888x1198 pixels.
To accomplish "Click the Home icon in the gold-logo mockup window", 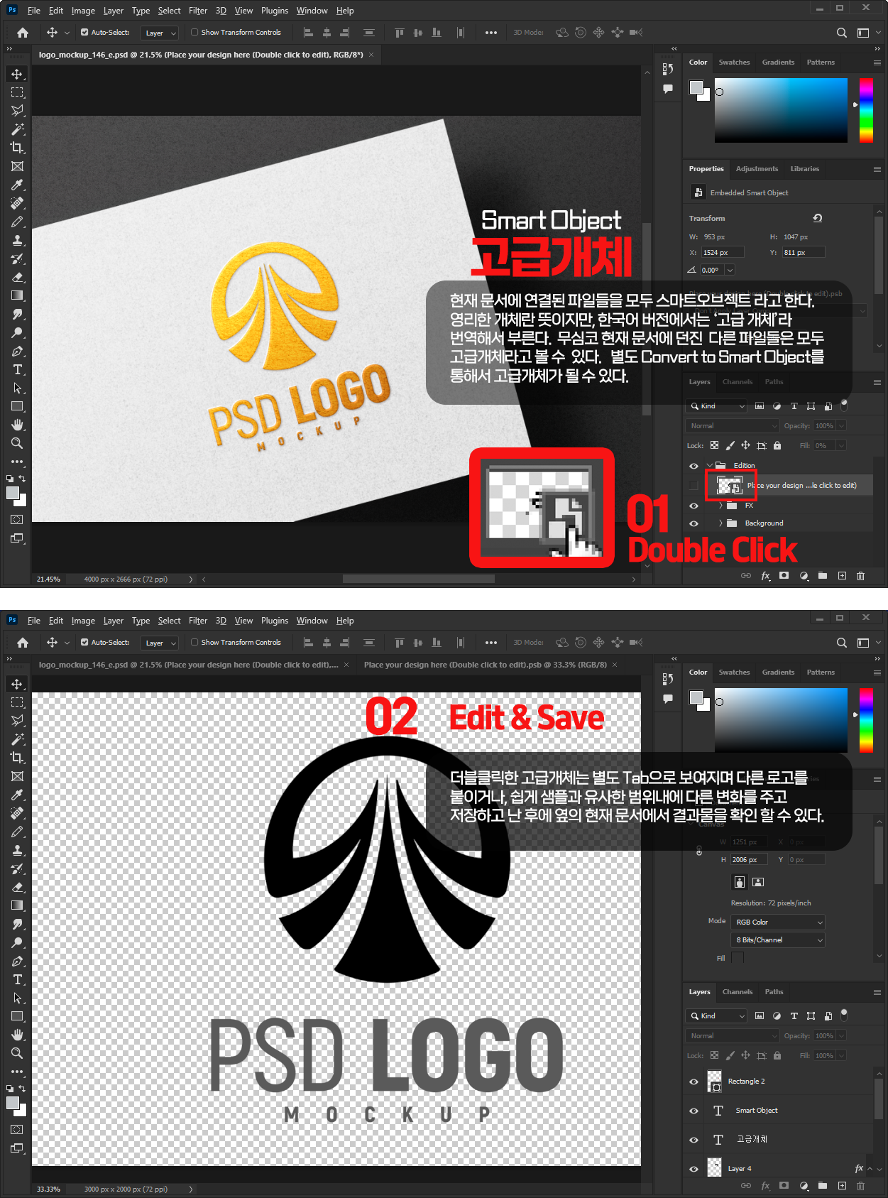I will click(23, 33).
